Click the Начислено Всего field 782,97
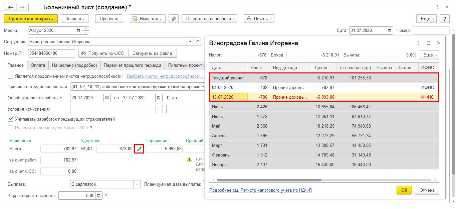The image size is (456, 209). (59, 149)
